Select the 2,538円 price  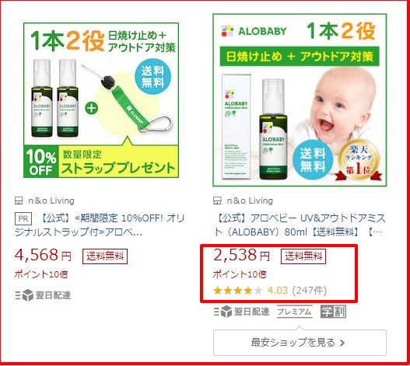(241, 255)
